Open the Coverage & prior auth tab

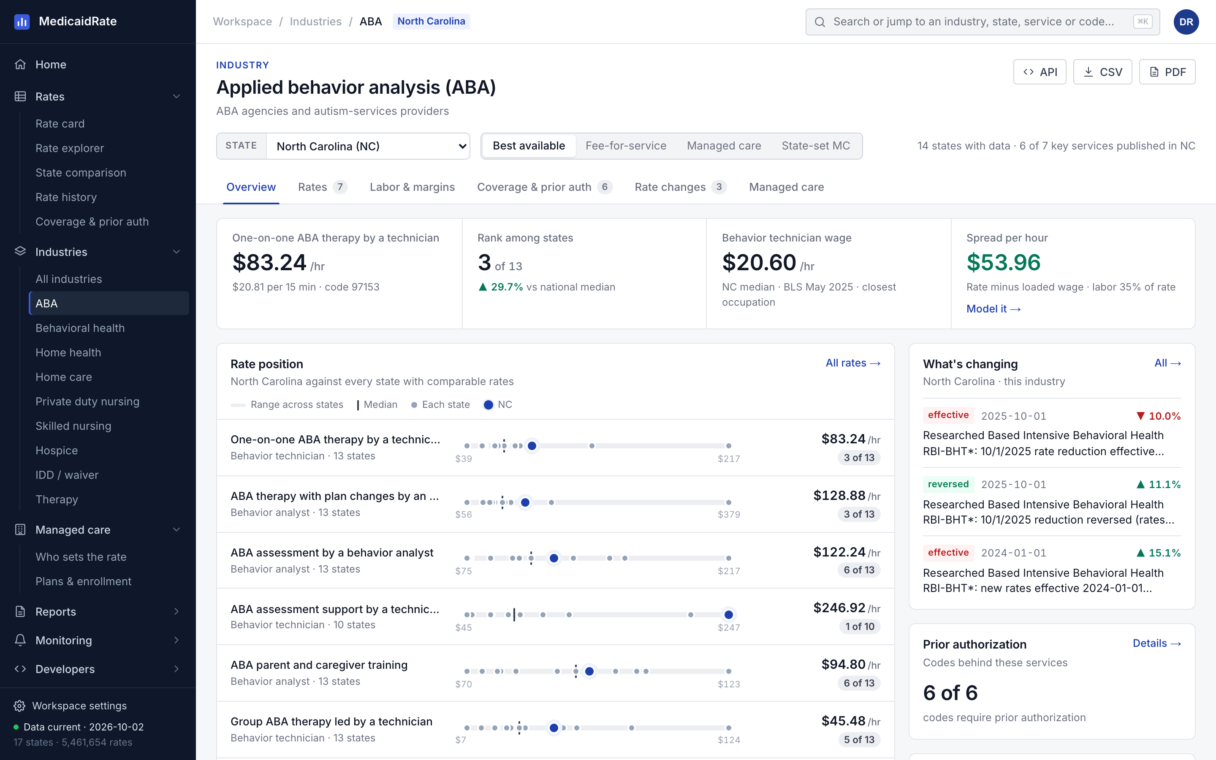tap(545, 187)
